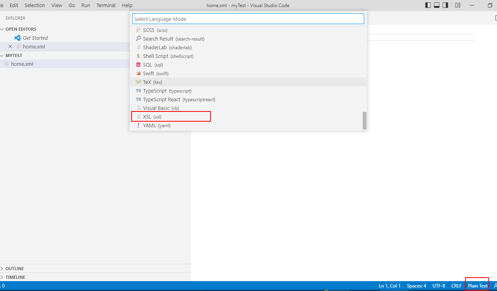Select TypeScript (typescript) language mode
This screenshot has height=291, width=497.
(x=248, y=91)
